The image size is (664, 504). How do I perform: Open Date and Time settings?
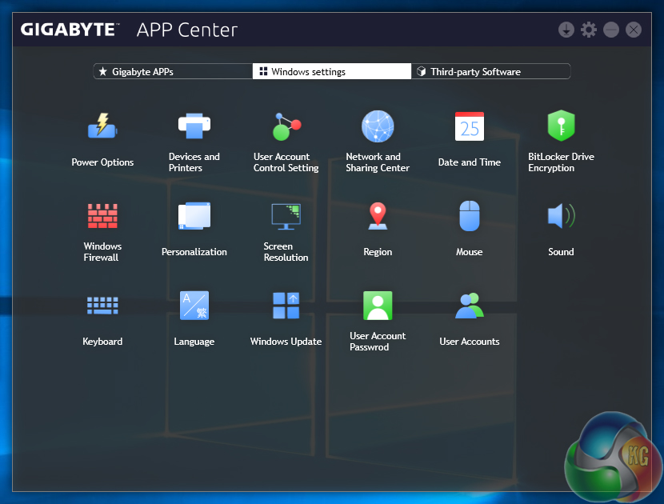(x=470, y=126)
